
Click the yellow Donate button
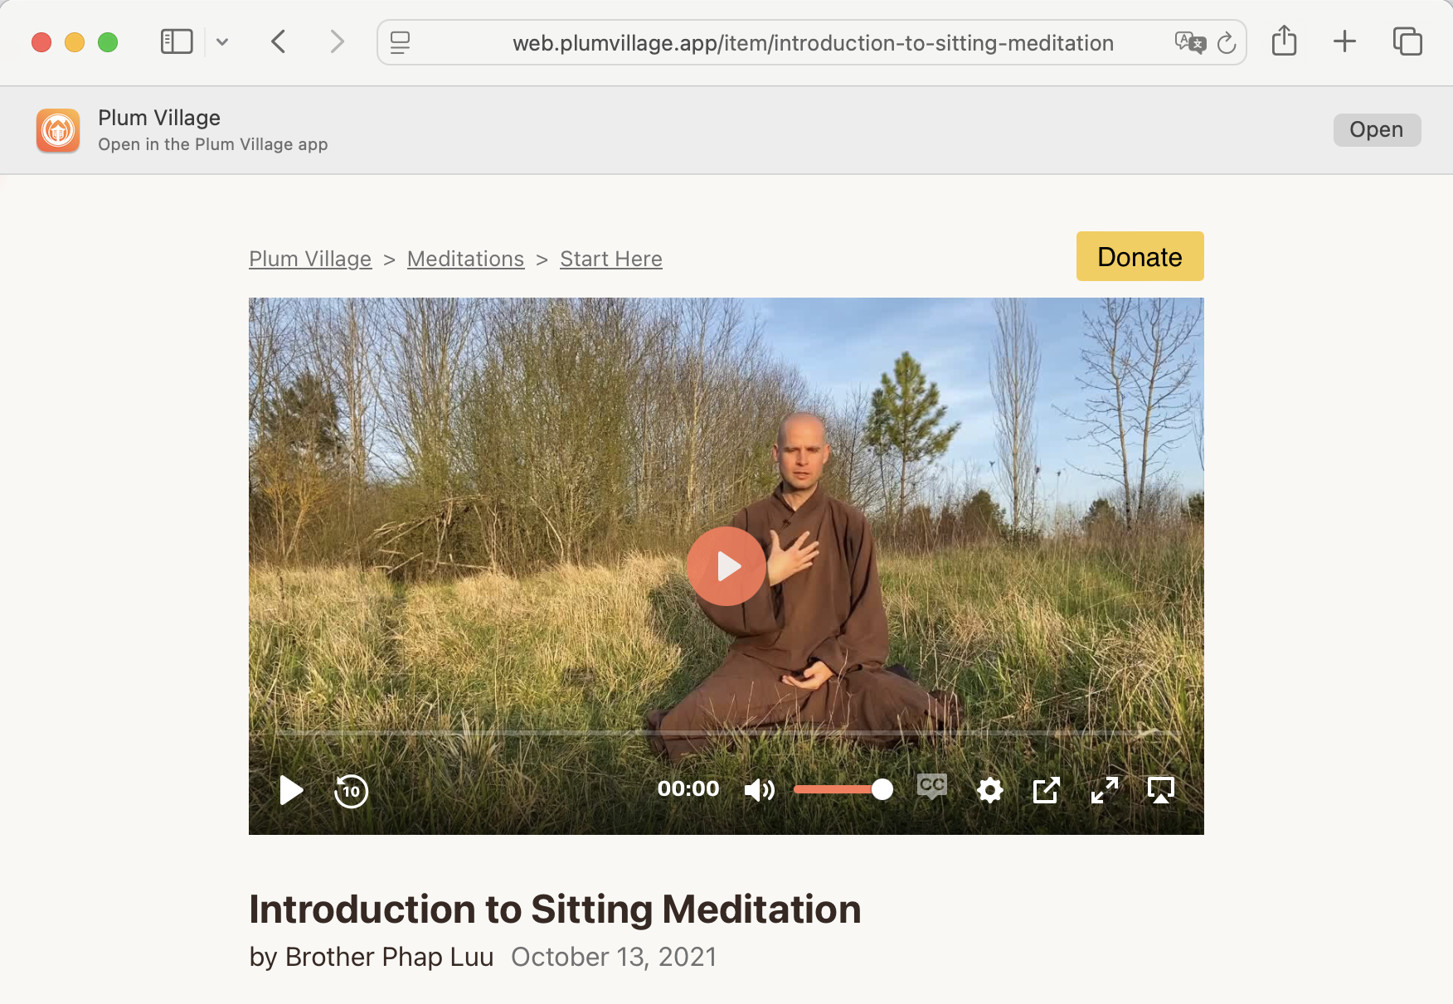point(1140,256)
